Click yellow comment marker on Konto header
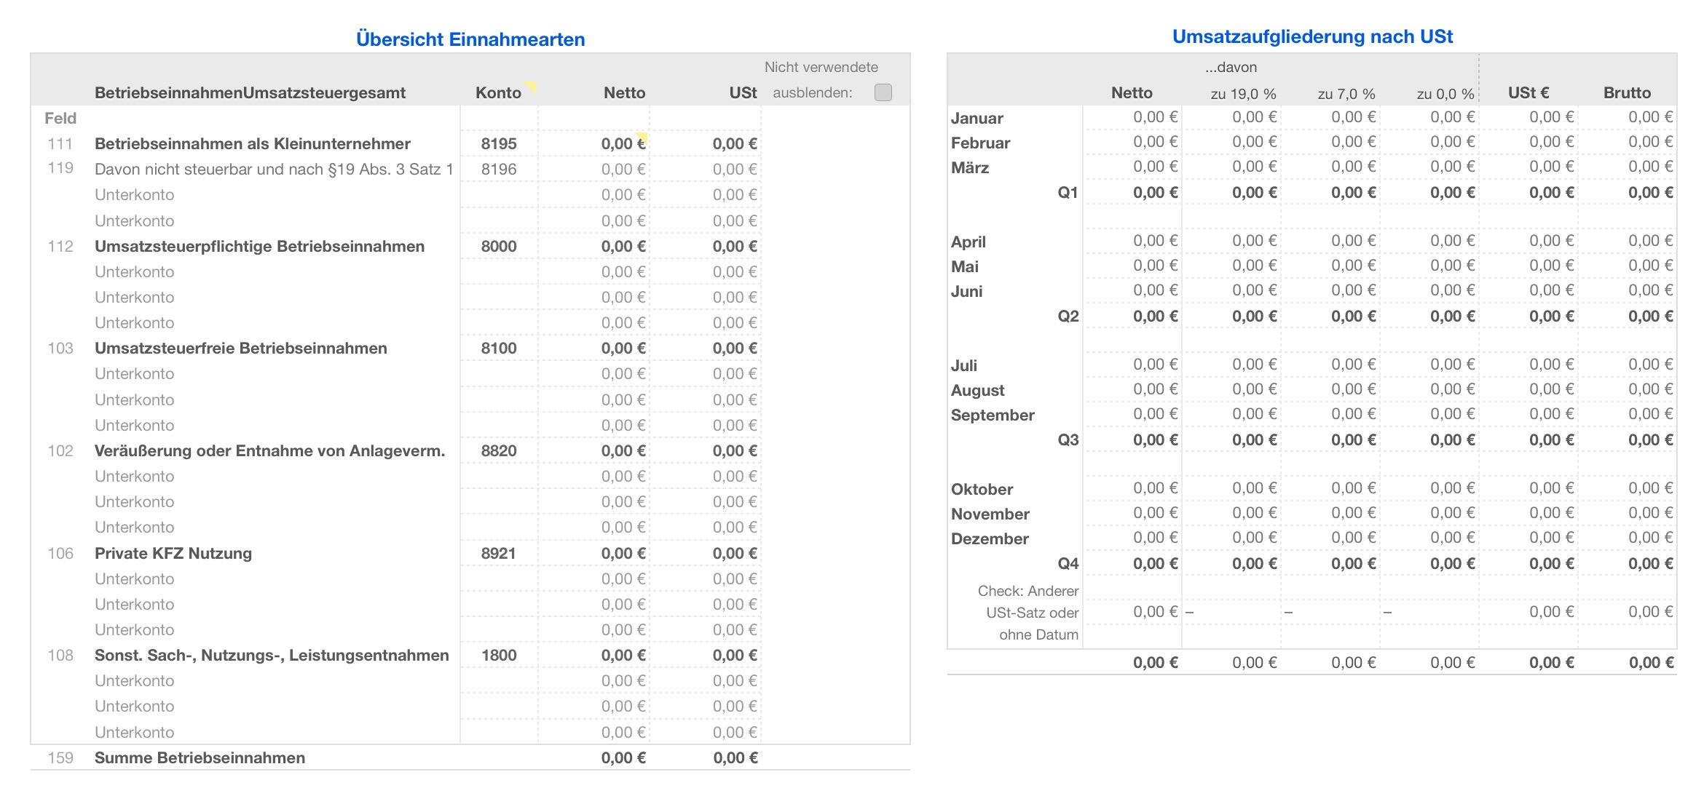The width and height of the screenshot is (1704, 812). coord(532,87)
